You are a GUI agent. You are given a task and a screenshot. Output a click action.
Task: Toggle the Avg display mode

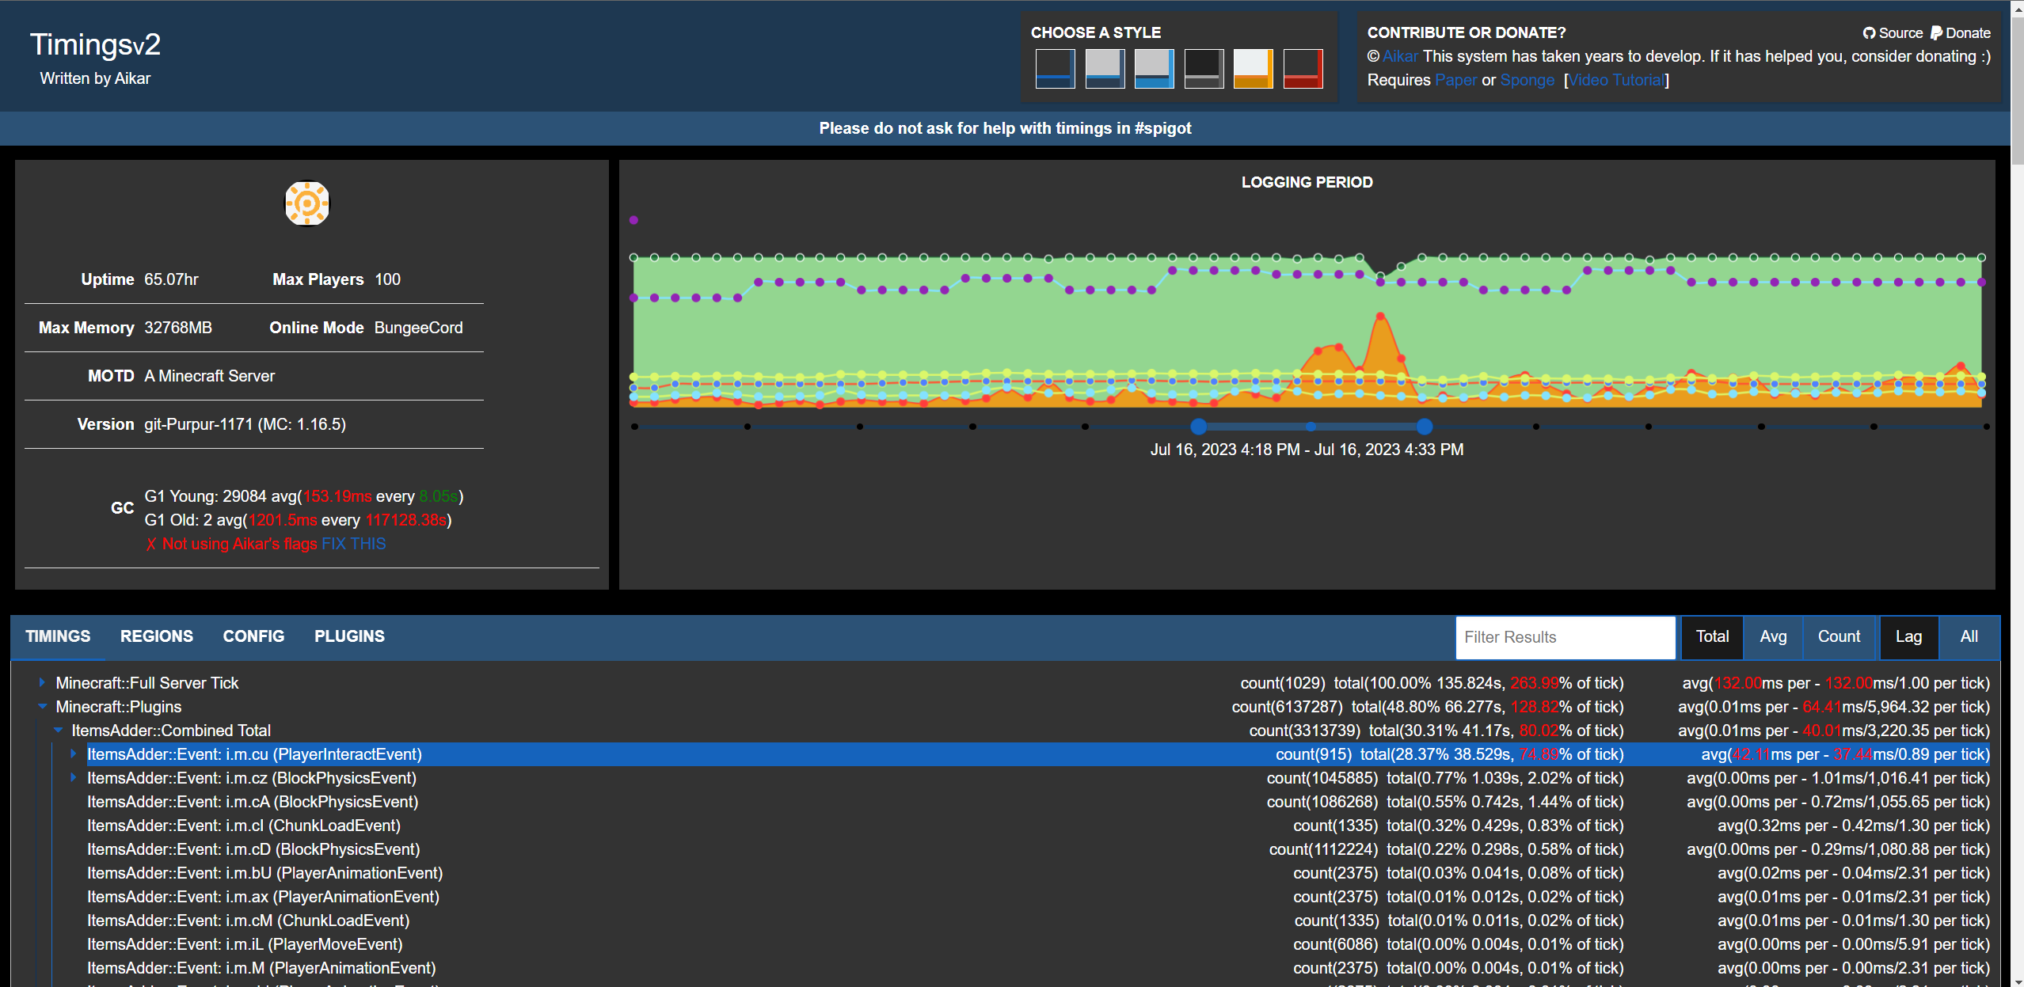click(1773, 637)
